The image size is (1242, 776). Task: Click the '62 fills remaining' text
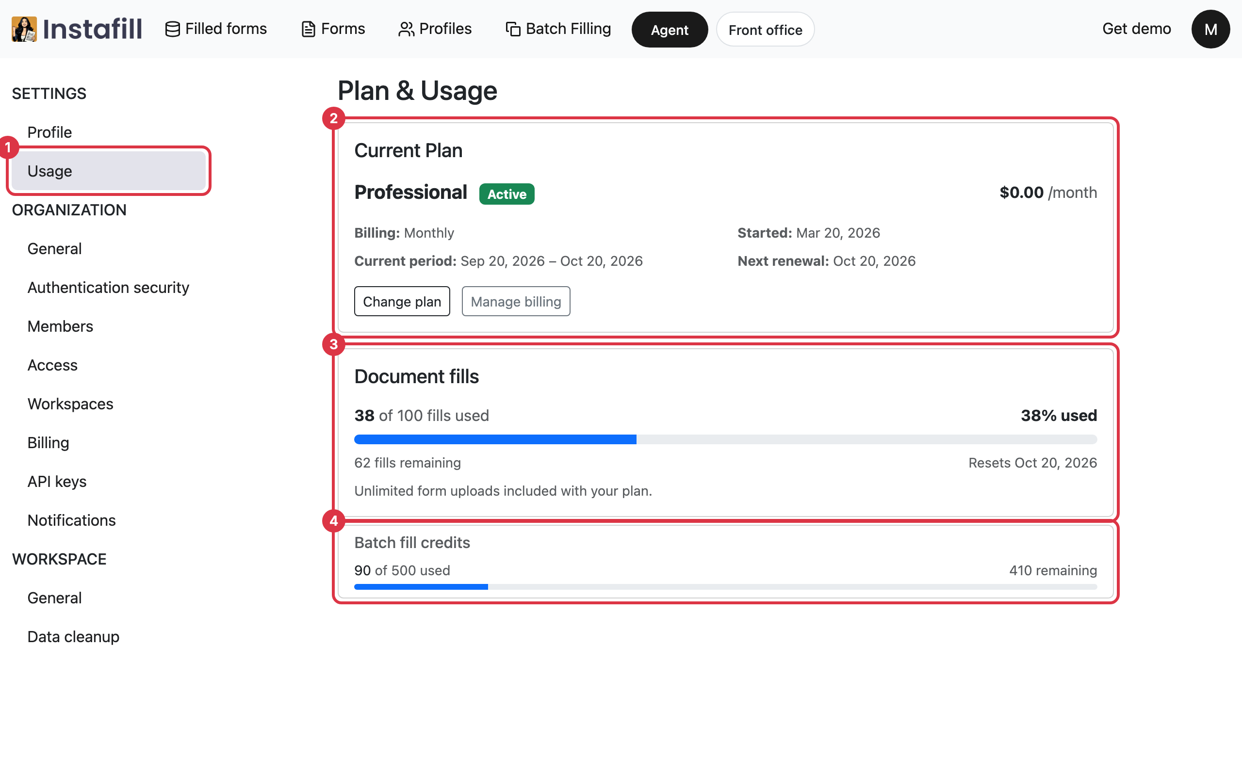coord(408,462)
